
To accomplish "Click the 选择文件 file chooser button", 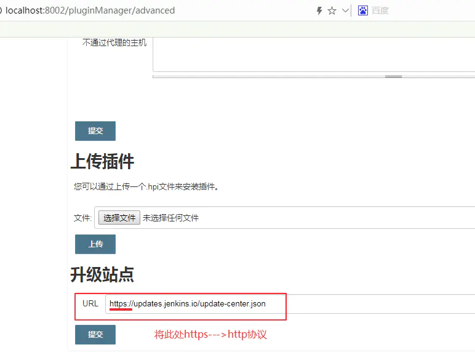I will [119, 217].
